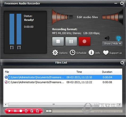Click the playback position slider handle
126x117 pixels.
(x=49, y=111)
